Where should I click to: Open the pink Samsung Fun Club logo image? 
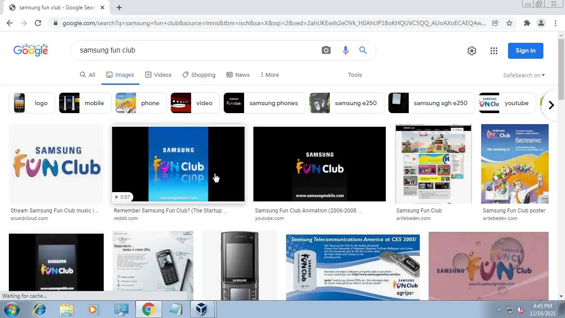coord(489,266)
